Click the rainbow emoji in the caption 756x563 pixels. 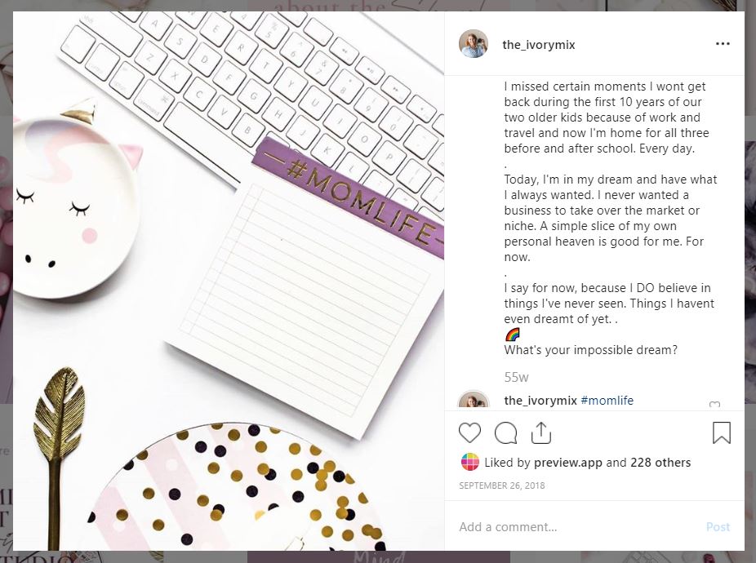[512, 335]
